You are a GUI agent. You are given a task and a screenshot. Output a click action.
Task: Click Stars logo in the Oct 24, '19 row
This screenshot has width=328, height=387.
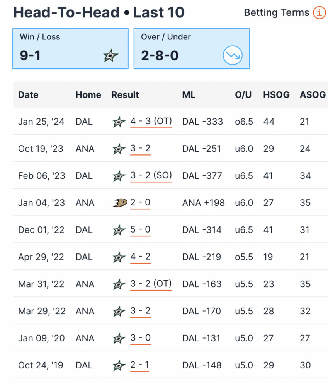(119, 365)
